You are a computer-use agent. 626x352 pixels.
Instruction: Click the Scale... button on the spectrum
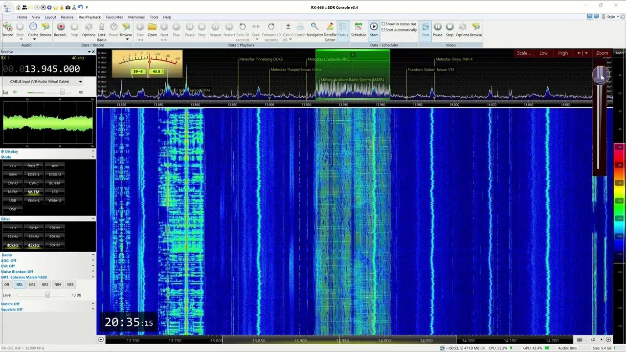(x=524, y=53)
